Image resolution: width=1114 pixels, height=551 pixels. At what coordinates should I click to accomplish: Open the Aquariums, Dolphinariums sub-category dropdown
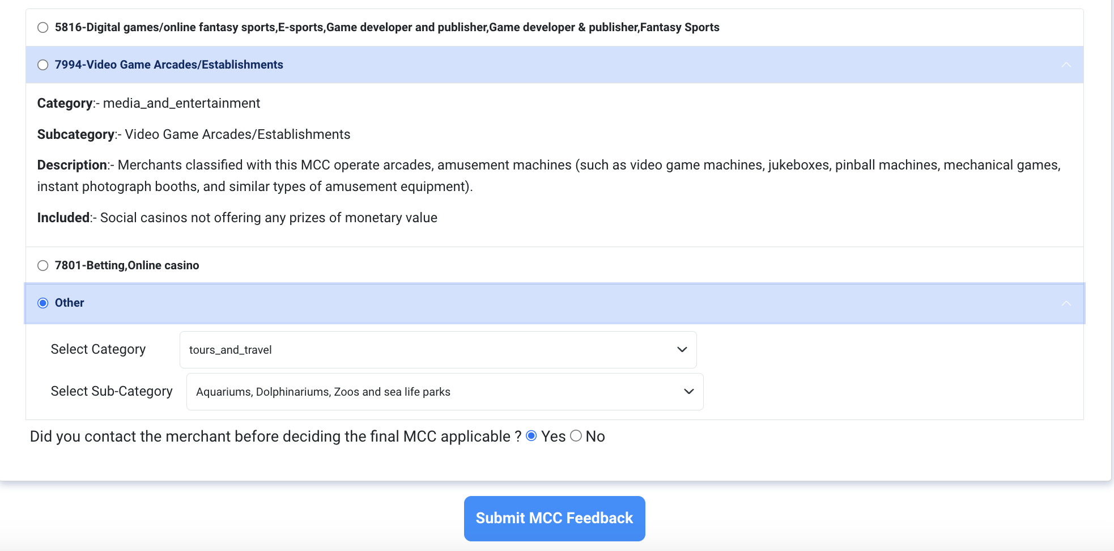pyautogui.click(x=444, y=392)
